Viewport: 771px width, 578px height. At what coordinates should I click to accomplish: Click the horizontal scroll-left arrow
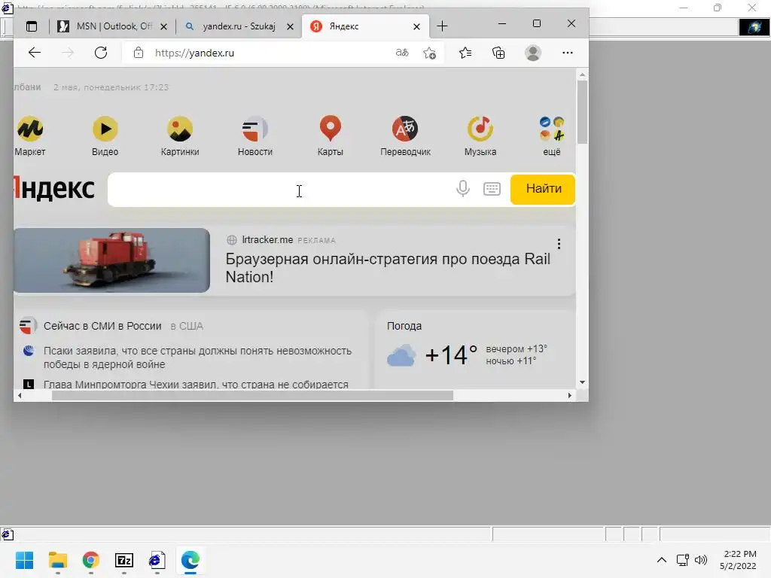20,396
